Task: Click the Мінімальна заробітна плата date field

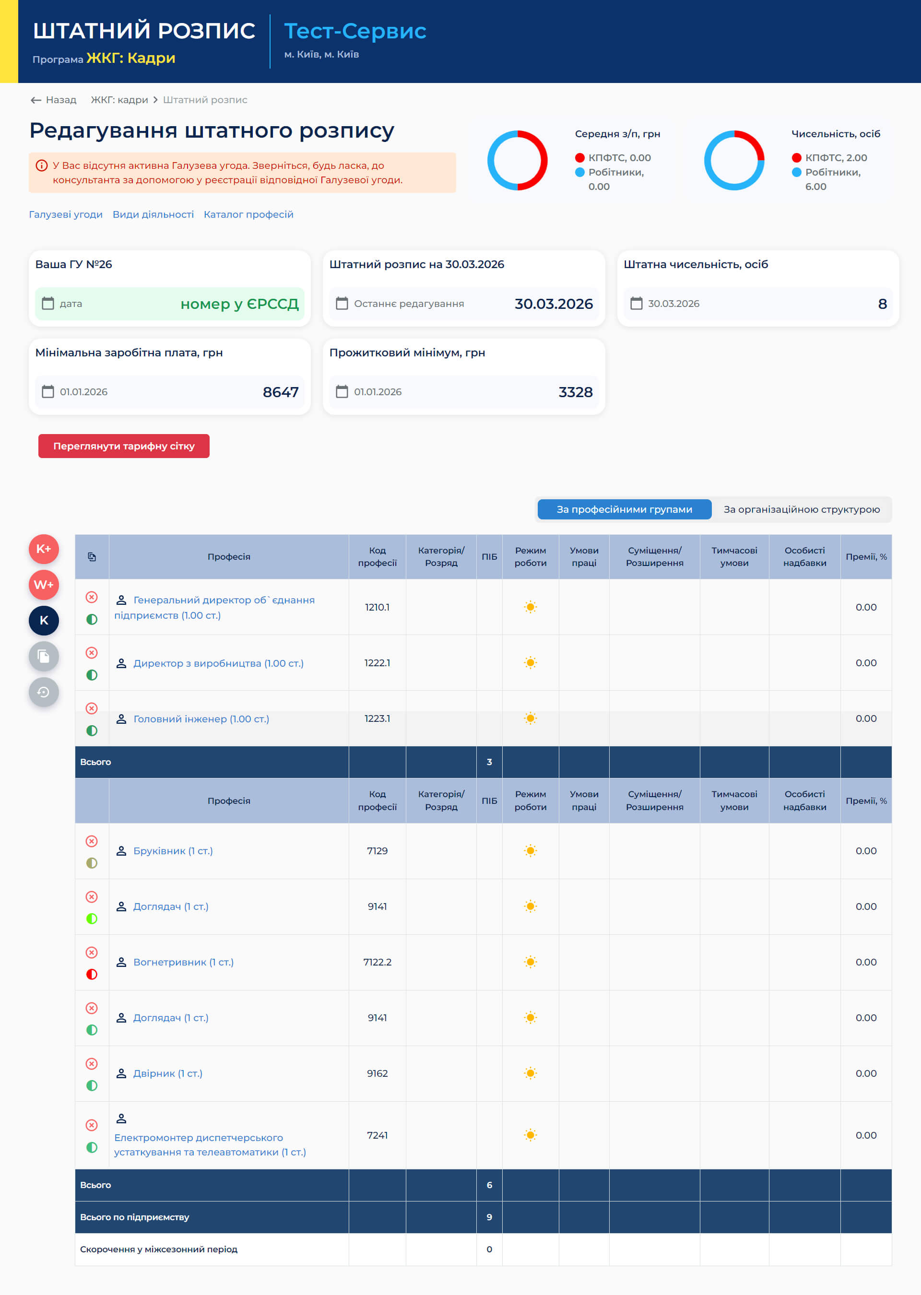Action: [84, 392]
